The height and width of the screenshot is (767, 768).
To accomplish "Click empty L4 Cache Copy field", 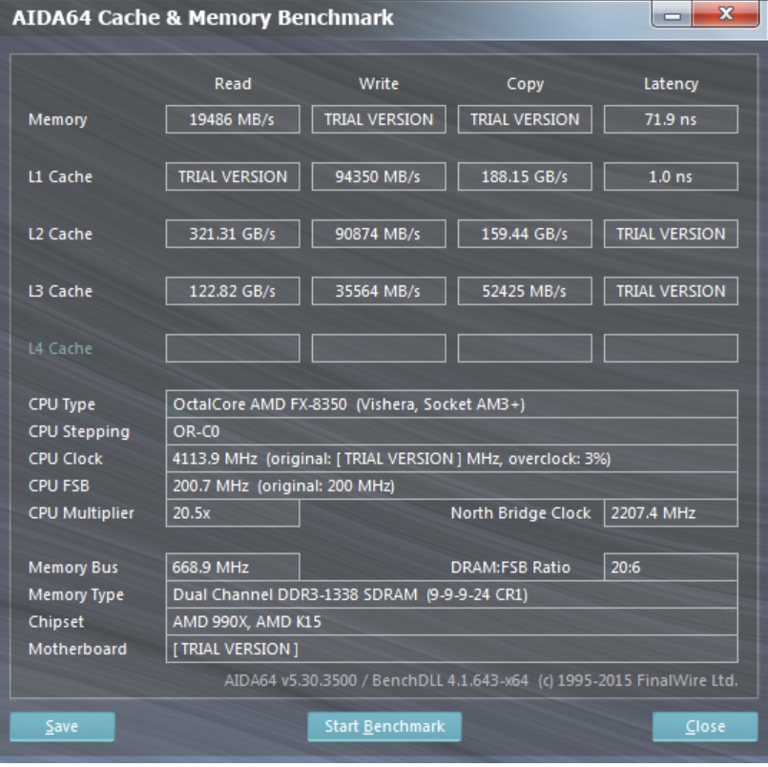I will pyautogui.click(x=525, y=348).
